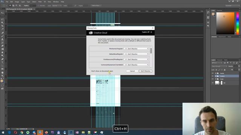The width and height of the screenshot is (241, 135).
Task: Open the BebasNeue Regular font dropdown
Action: [136, 54]
